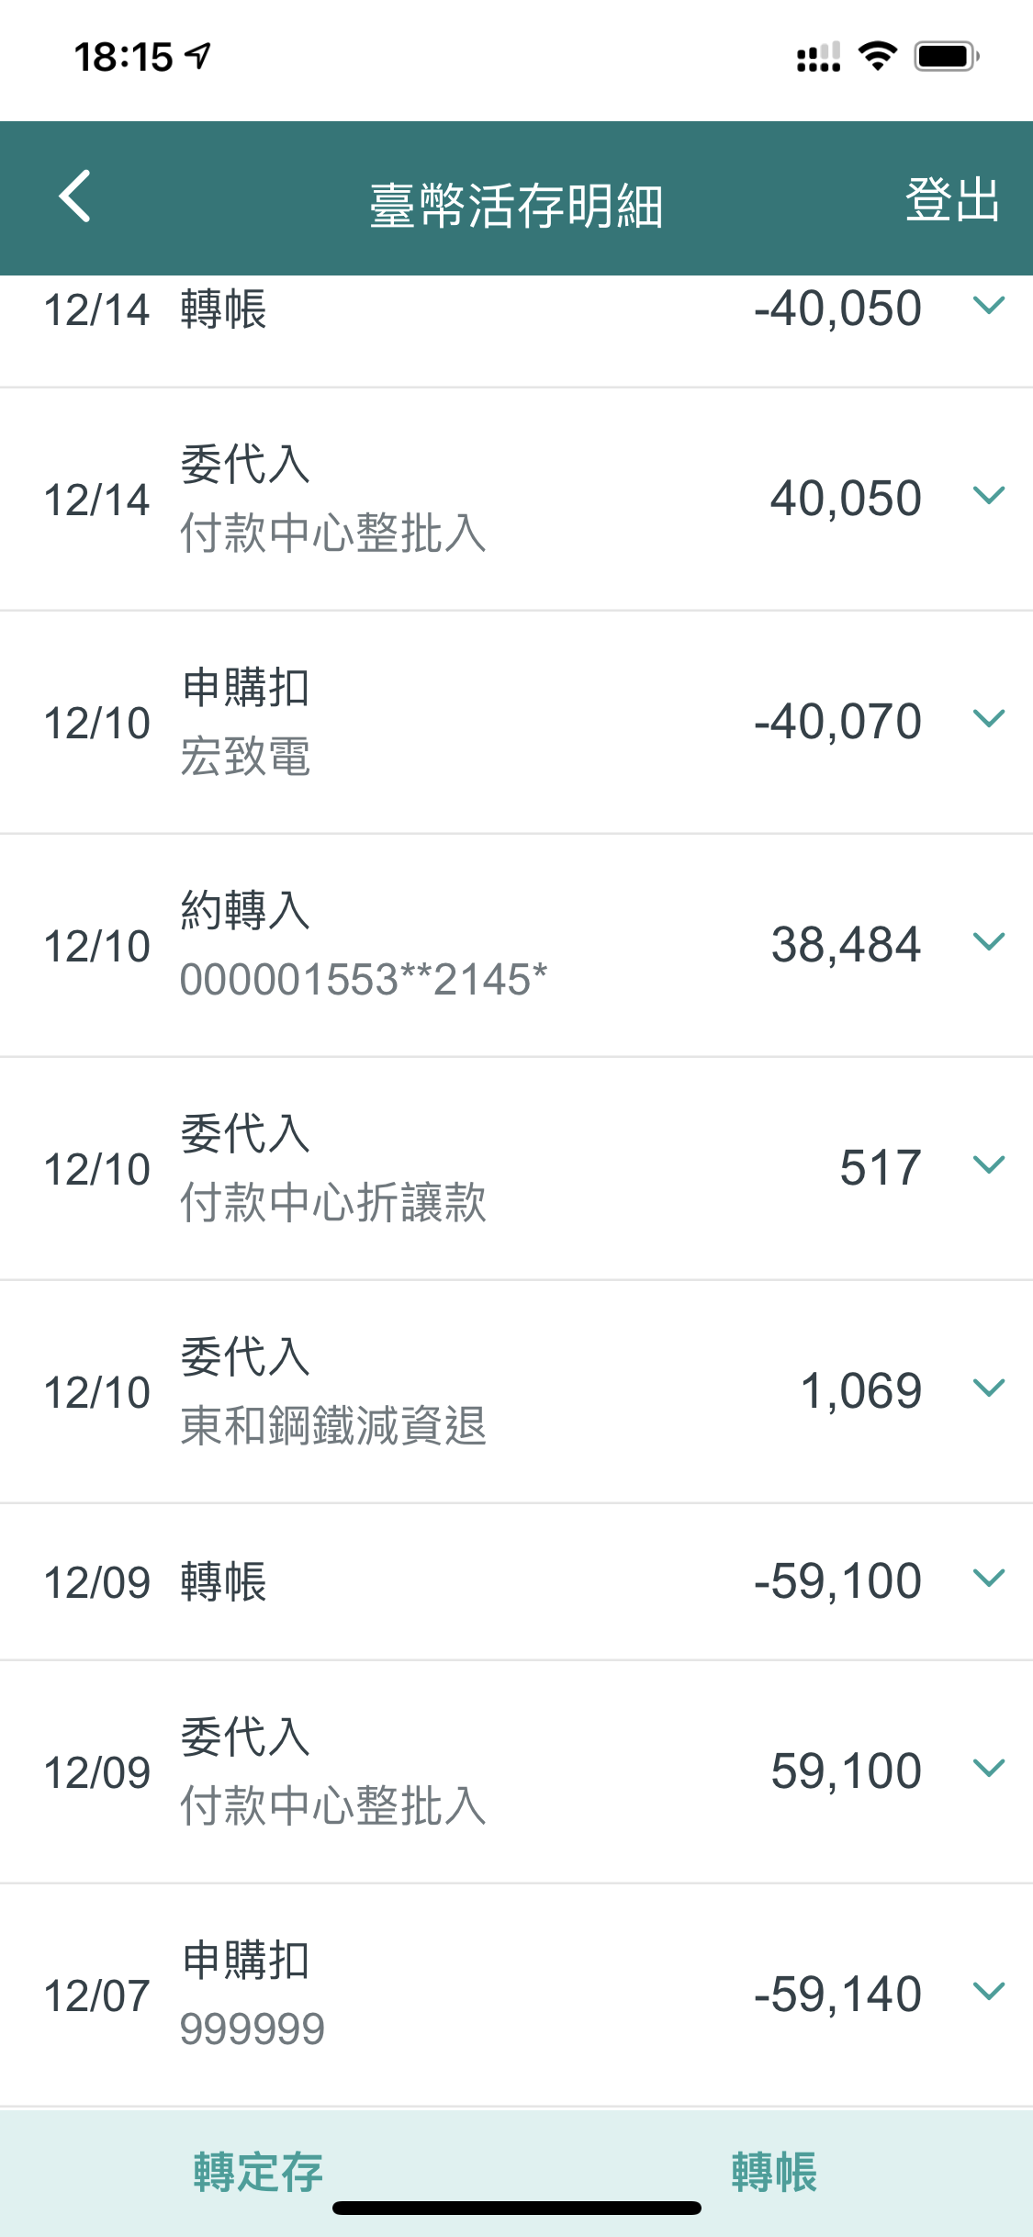Open the 轉定存 tab at bottom
The width and height of the screenshot is (1033, 2237).
[258, 2172]
